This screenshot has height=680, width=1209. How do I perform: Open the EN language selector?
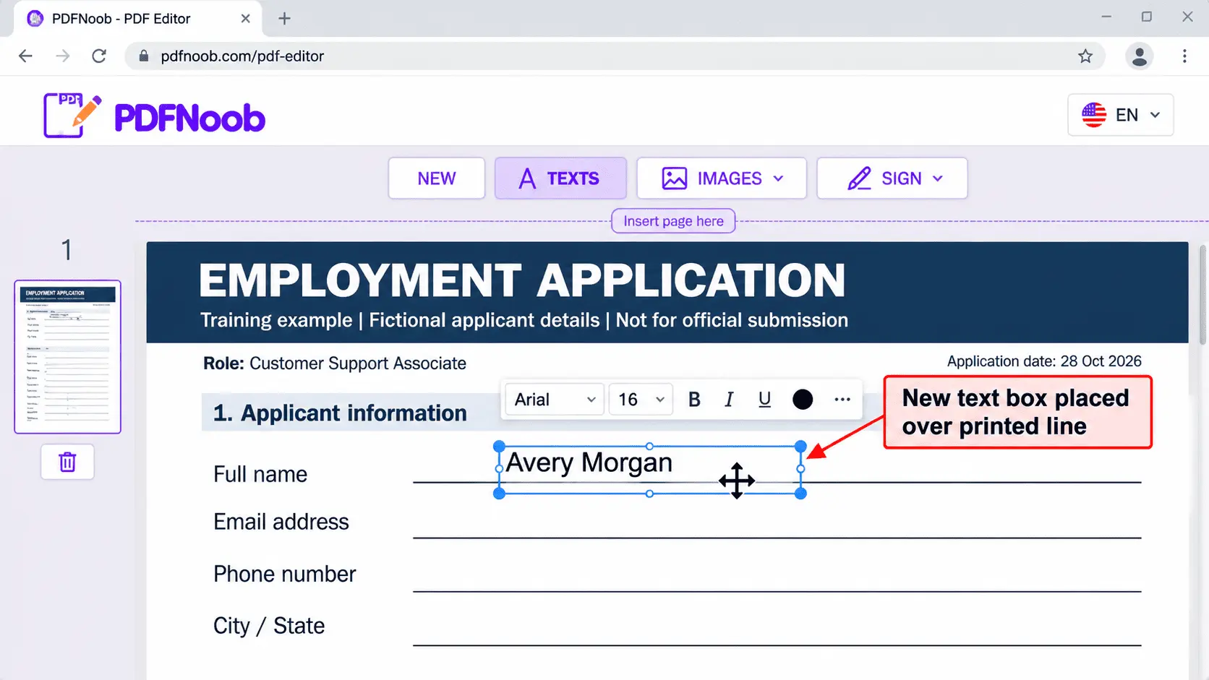tap(1121, 115)
